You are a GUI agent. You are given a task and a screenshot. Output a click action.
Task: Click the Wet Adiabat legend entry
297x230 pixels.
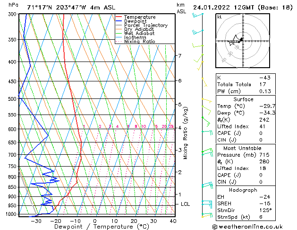point(139,33)
